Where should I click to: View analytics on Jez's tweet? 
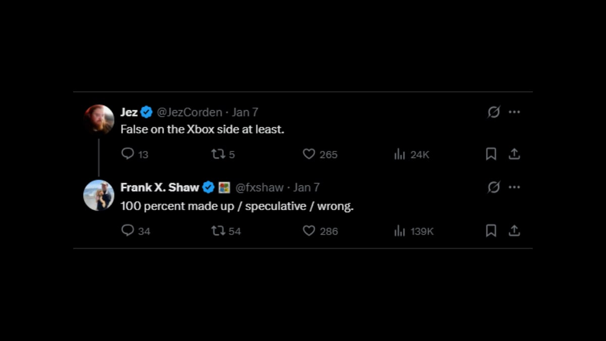pos(400,154)
